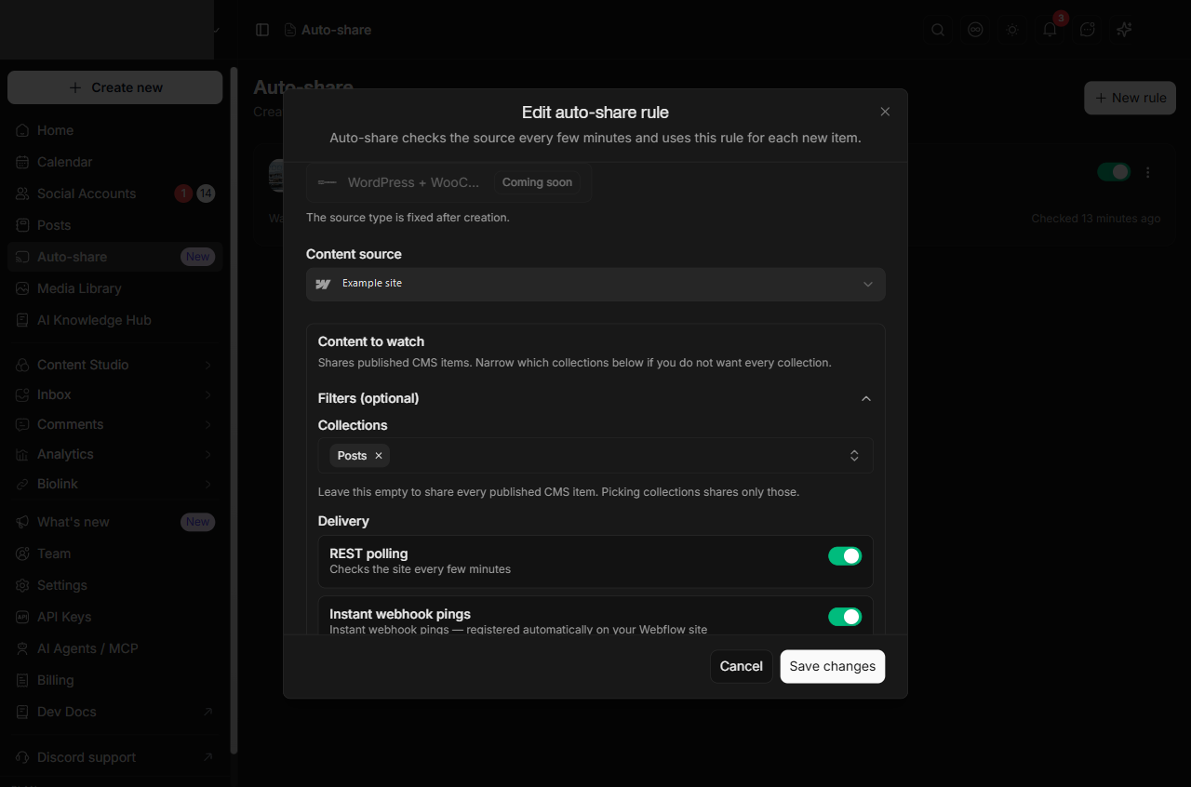Remove the Posts collection chip
Image resolution: width=1191 pixels, height=787 pixels.
click(x=379, y=456)
